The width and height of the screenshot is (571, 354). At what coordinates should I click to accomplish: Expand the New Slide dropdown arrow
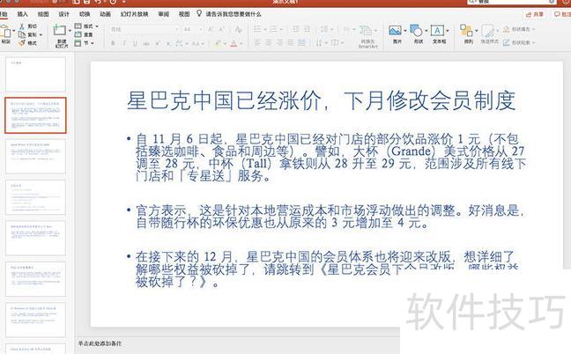click(70, 30)
